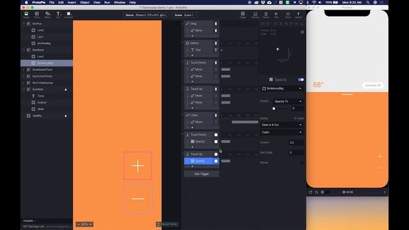
Task: Click the Trigger toolbar icon
Action: tap(243, 15)
